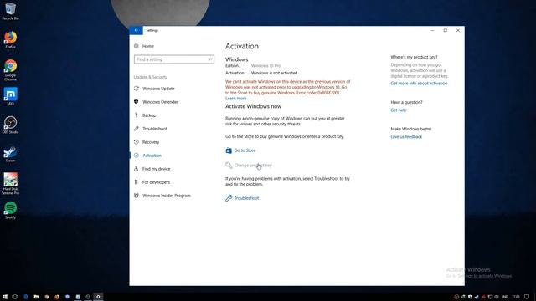Open Home in Settings sidebar

[148, 46]
